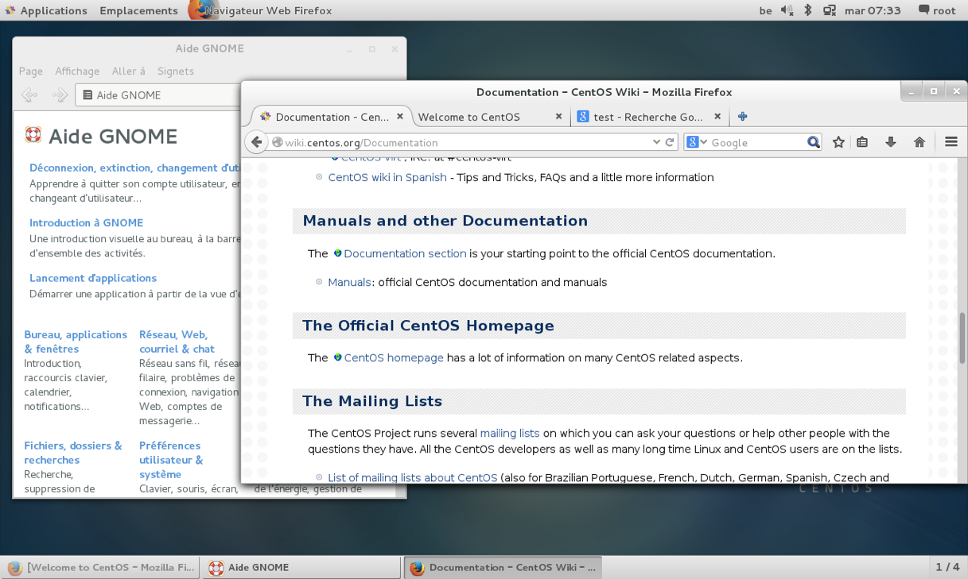This screenshot has height=579, width=968.
Task: Open the Manuals link
Action: 349,282
